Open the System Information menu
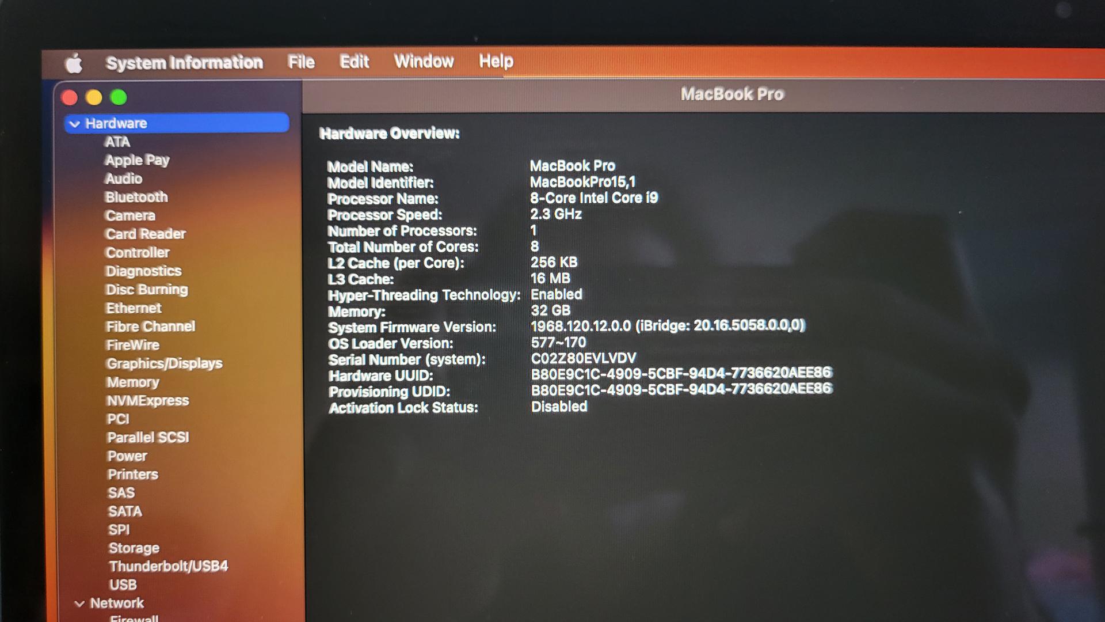1105x622 pixels. [x=184, y=62]
